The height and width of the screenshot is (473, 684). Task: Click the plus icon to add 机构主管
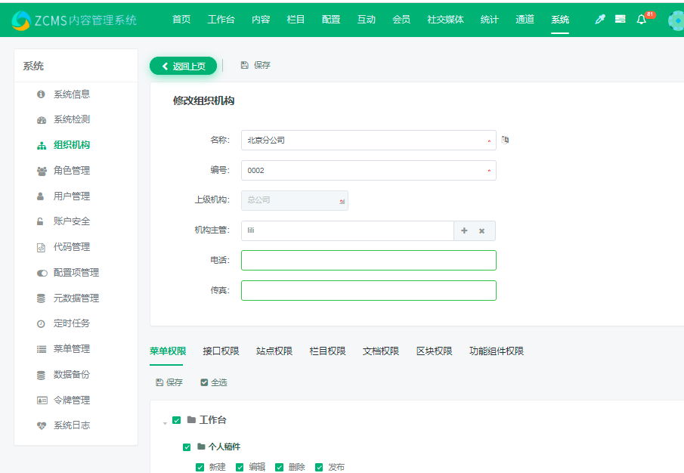pos(464,230)
